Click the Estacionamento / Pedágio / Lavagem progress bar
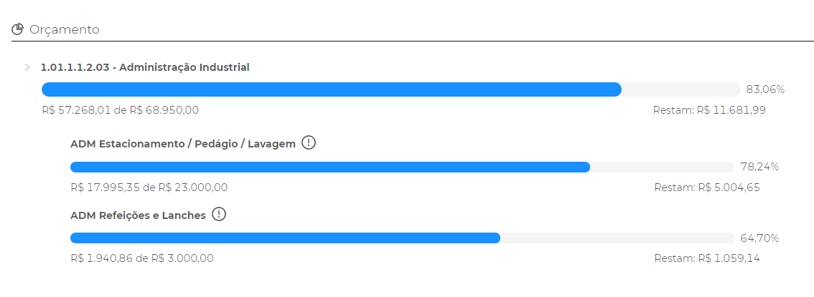 402,167
